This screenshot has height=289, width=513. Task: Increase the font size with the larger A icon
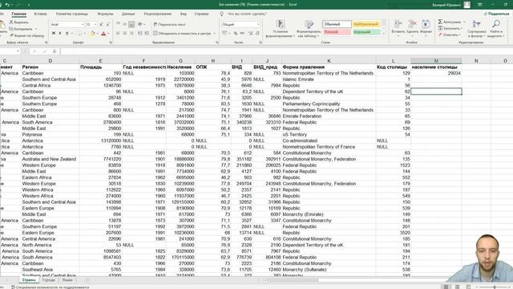click(x=101, y=25)
